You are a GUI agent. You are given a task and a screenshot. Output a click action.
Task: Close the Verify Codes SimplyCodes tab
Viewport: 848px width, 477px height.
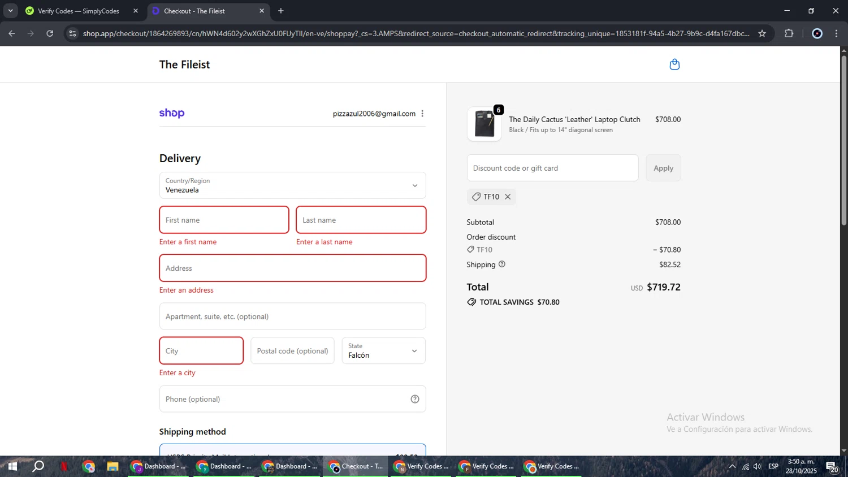tap(136, 11)
